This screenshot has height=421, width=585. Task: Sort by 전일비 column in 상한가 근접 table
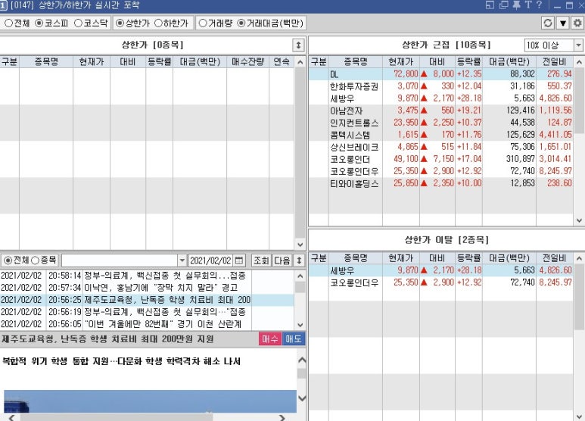pyautogui.click(x=555, y=62)
